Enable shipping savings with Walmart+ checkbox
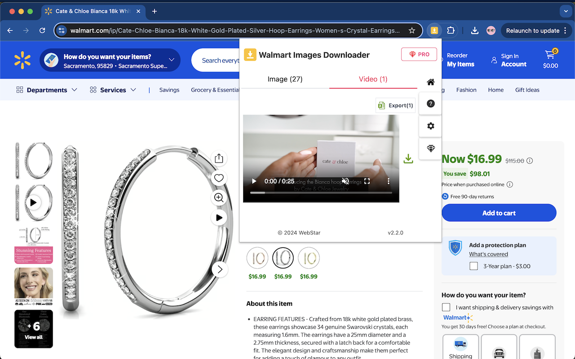 pos(446,307)
